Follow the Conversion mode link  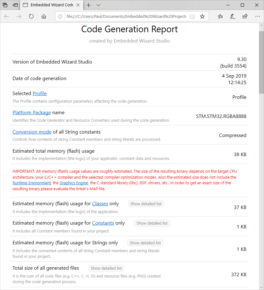32,132
